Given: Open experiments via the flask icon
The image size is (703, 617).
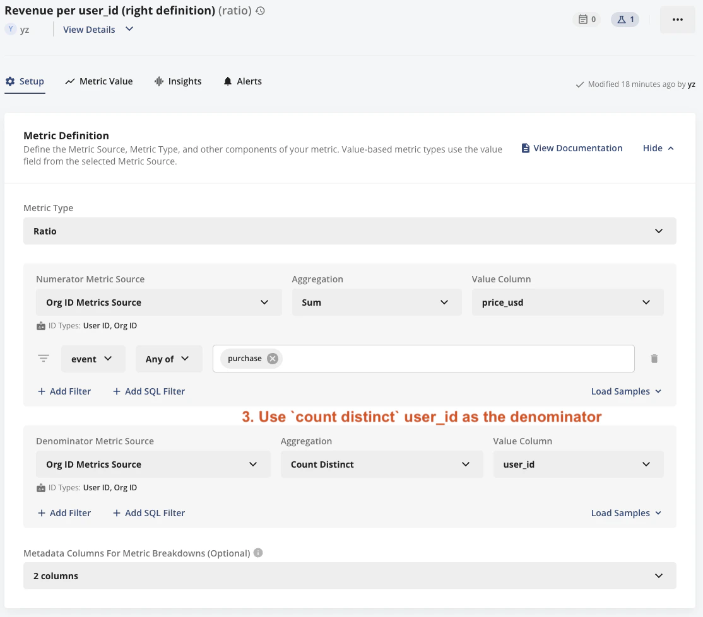Looking at the screenshot, I should (x=624, y=19).
